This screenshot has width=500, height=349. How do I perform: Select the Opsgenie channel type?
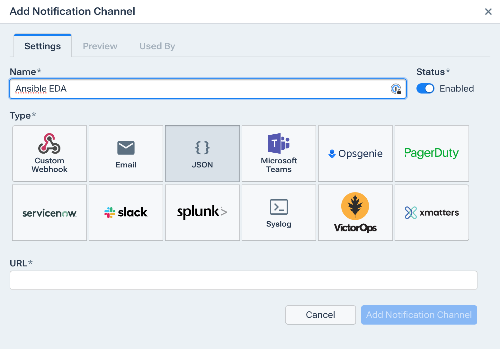tap(355, 154)
